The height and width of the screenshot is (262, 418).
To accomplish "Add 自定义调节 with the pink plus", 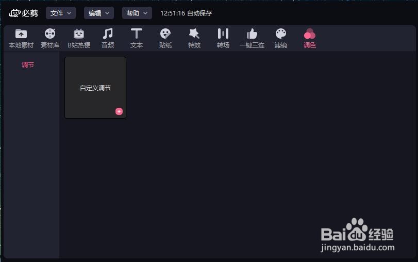I will [119, 111].
